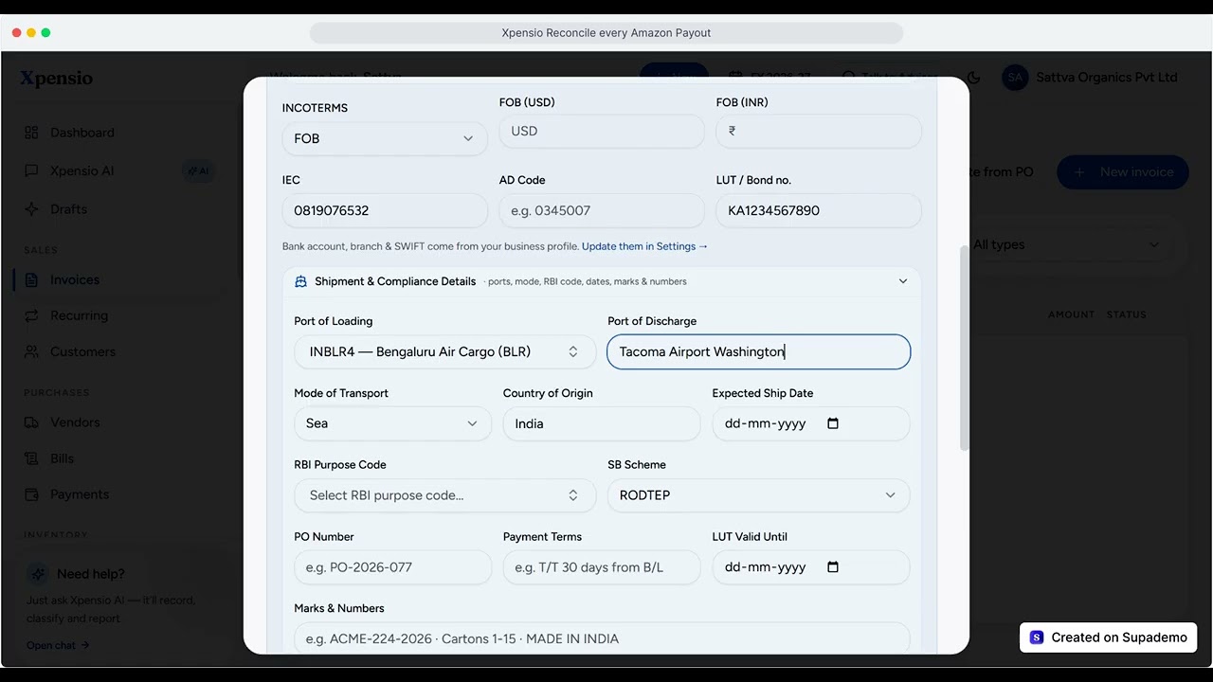Open the INCOTERMS FOB dropdown
Screen dimensions: 1213x682
(x=385, y=138)
